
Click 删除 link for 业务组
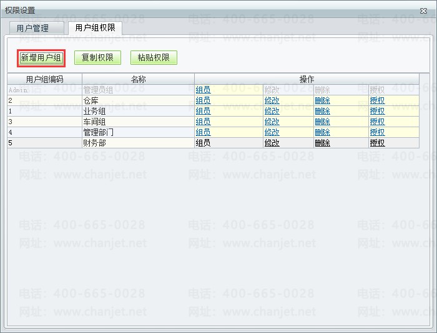(x=322, y=111)
